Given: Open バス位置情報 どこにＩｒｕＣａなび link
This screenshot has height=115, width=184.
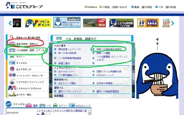Looking at the screenshot, I should [x=112, y=58].
